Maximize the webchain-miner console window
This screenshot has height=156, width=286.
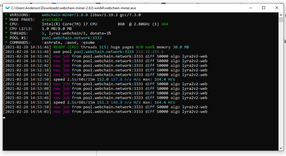pos(263,8)
